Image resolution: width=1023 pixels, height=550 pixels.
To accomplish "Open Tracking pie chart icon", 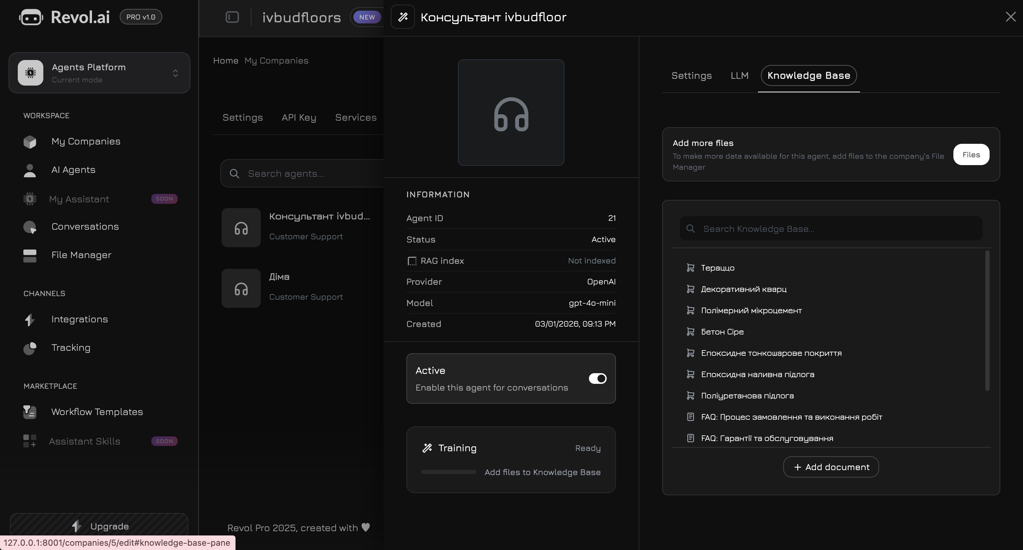I will click(30, 348).
